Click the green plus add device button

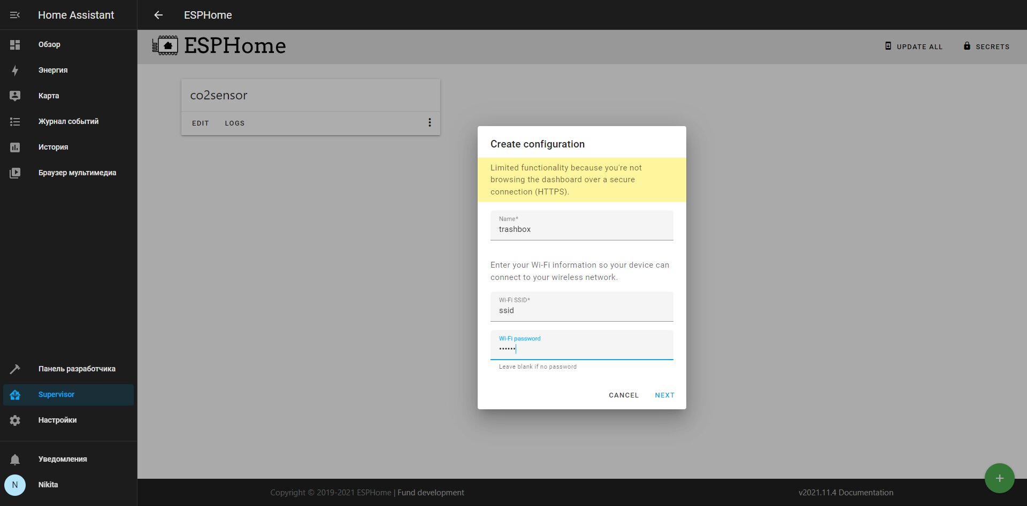coord(999,478)
